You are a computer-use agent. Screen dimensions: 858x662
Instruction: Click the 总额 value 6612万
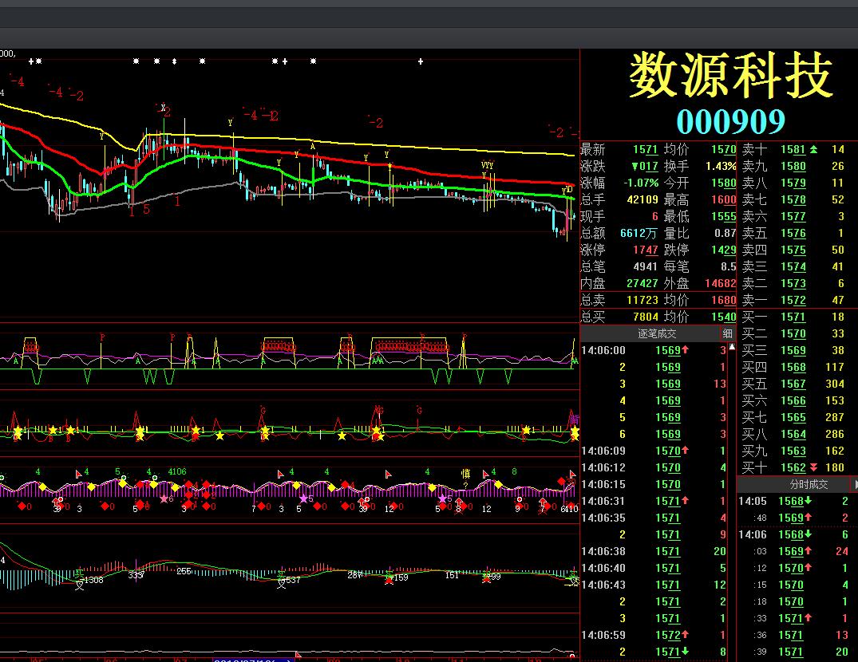click(639, 234)
